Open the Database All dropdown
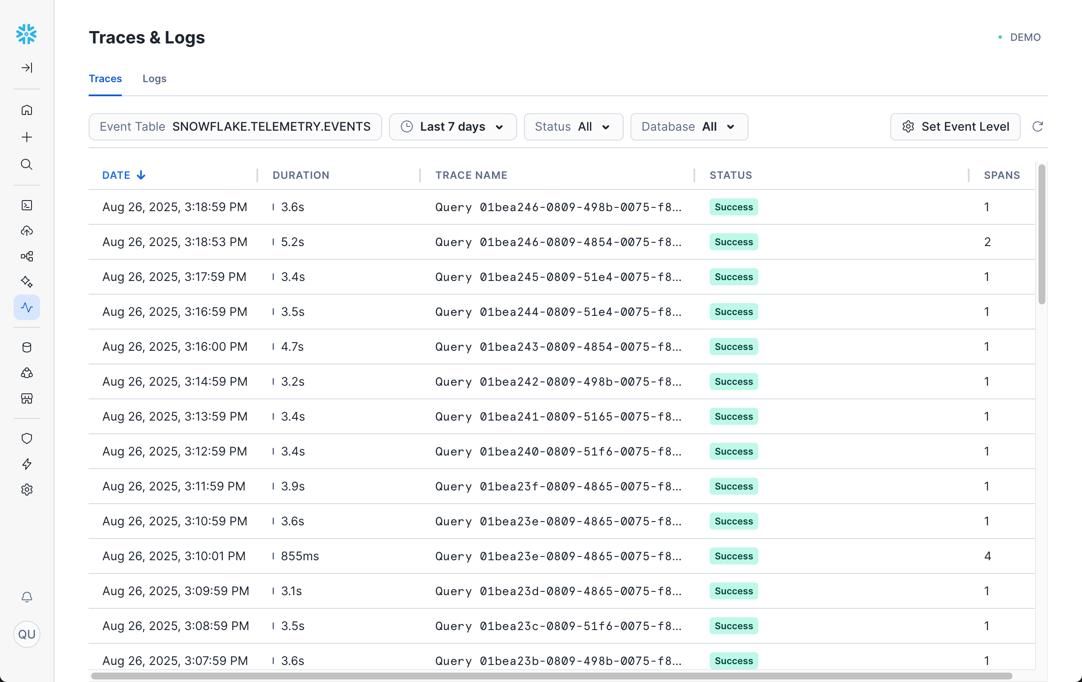 click(689, 126)
